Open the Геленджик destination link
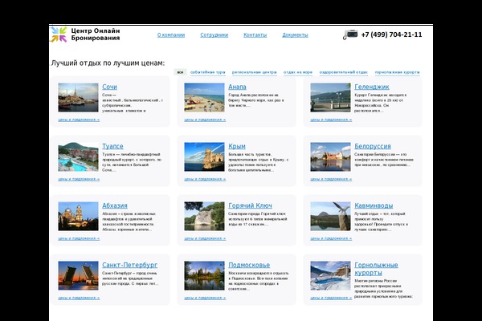The width and height of the screenshot is (482, 321). point(372,87)
